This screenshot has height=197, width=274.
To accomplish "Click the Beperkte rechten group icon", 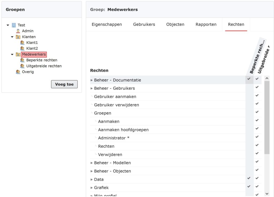I will click(x=22, y=60).
